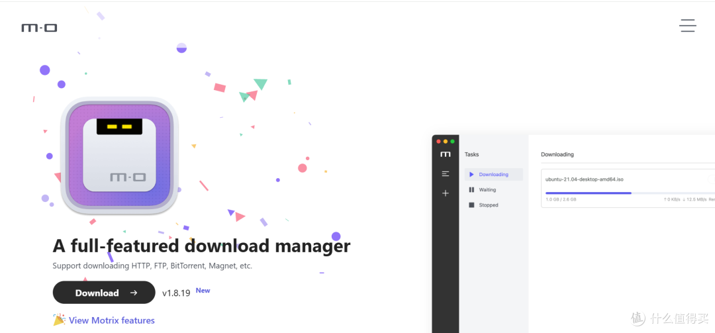Click the task list icon in the preview sidebar
The image size is (715, 333).
click(446, 173)
